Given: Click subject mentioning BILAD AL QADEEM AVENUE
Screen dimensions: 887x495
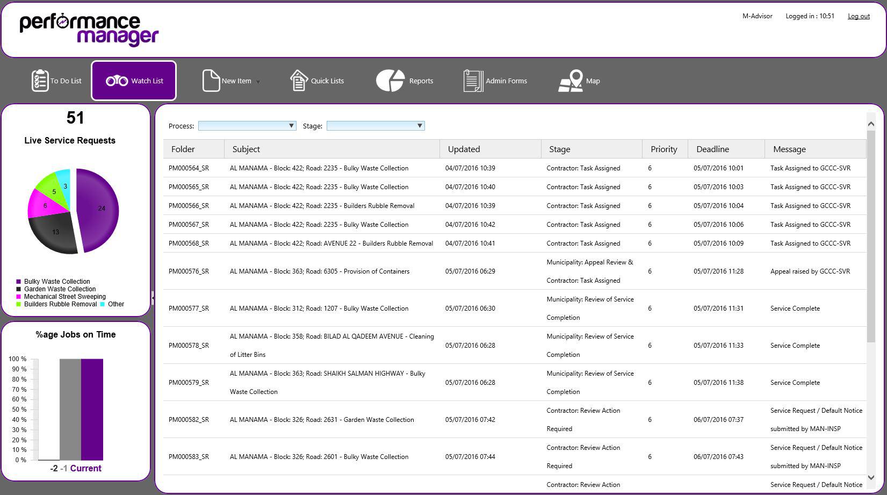Looking at the screenshot, I should pyautogui.click(x=332, y=345).
